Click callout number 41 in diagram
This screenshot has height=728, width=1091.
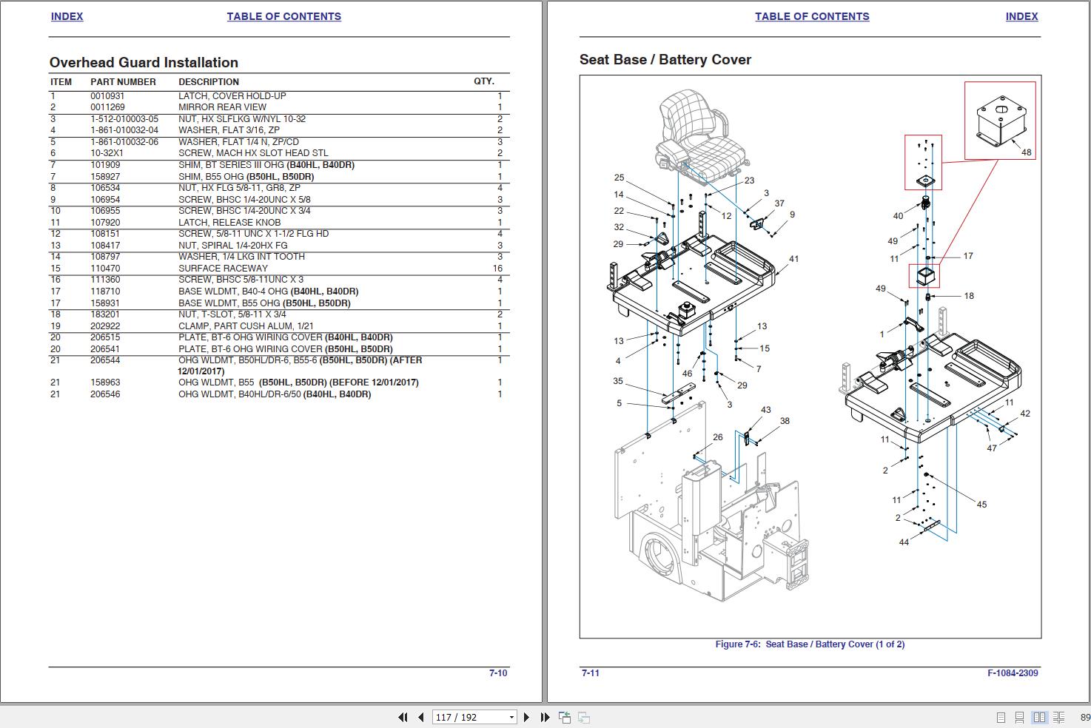(793, 259)
